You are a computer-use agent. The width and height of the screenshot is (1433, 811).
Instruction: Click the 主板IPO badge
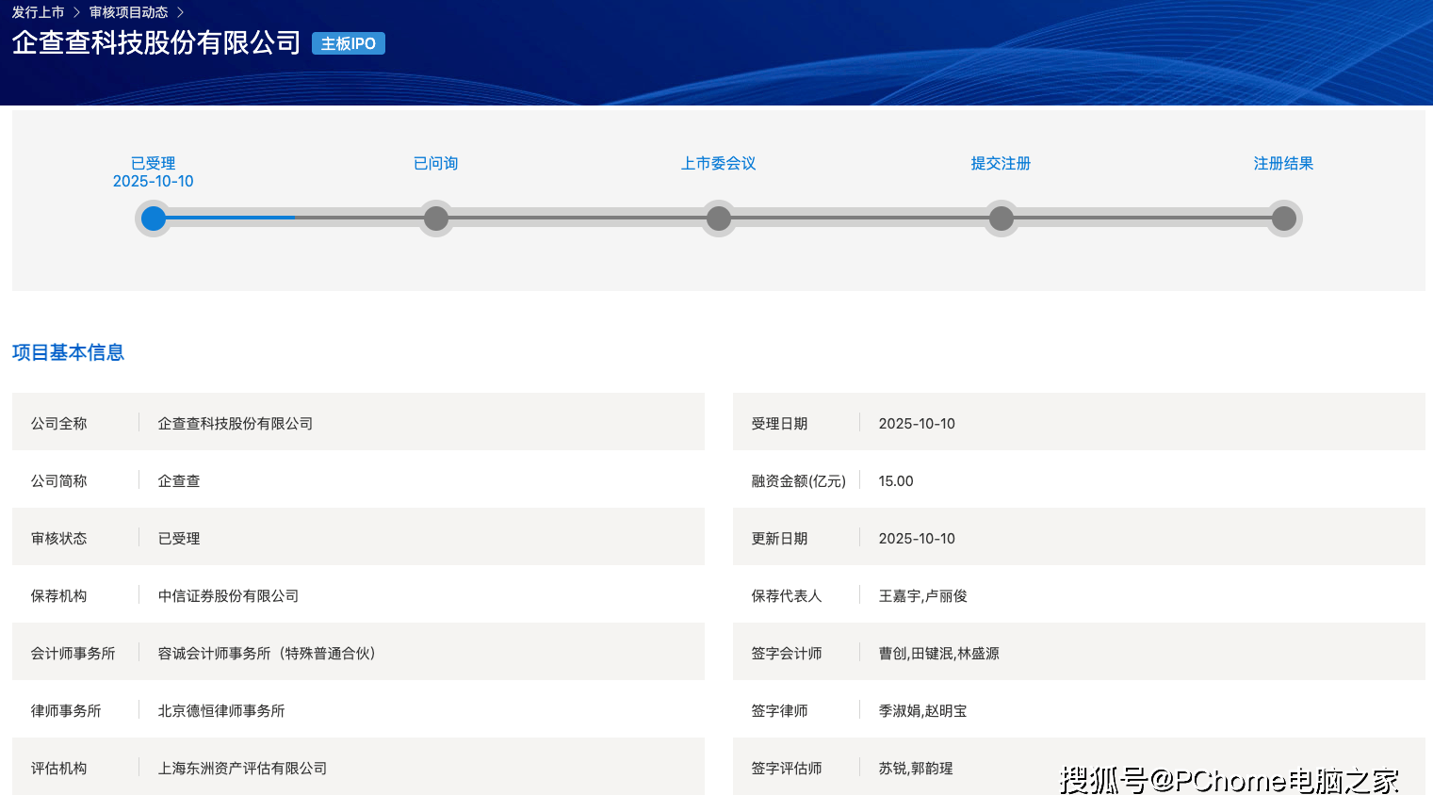(x=348, y=43)
